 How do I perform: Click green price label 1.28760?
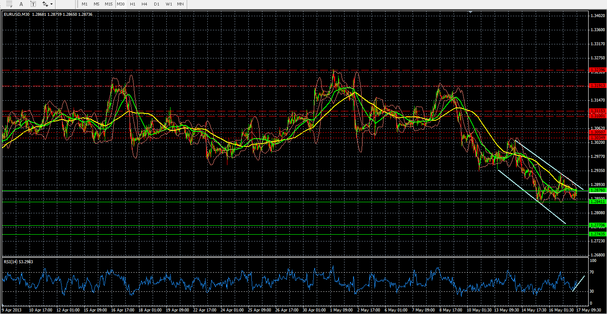click(598, 190)
